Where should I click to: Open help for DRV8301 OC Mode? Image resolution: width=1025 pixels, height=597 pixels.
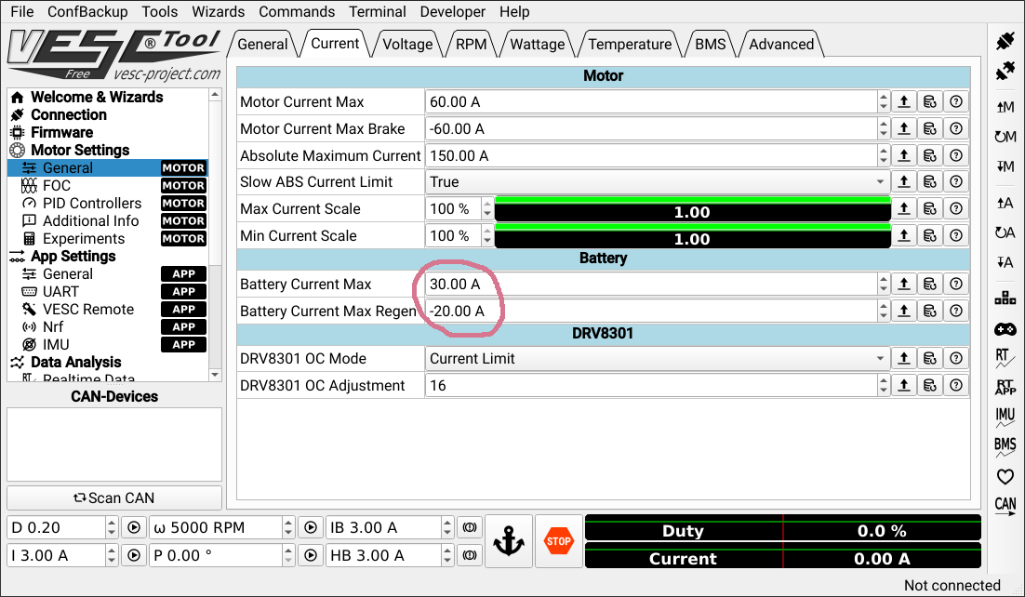956,358
